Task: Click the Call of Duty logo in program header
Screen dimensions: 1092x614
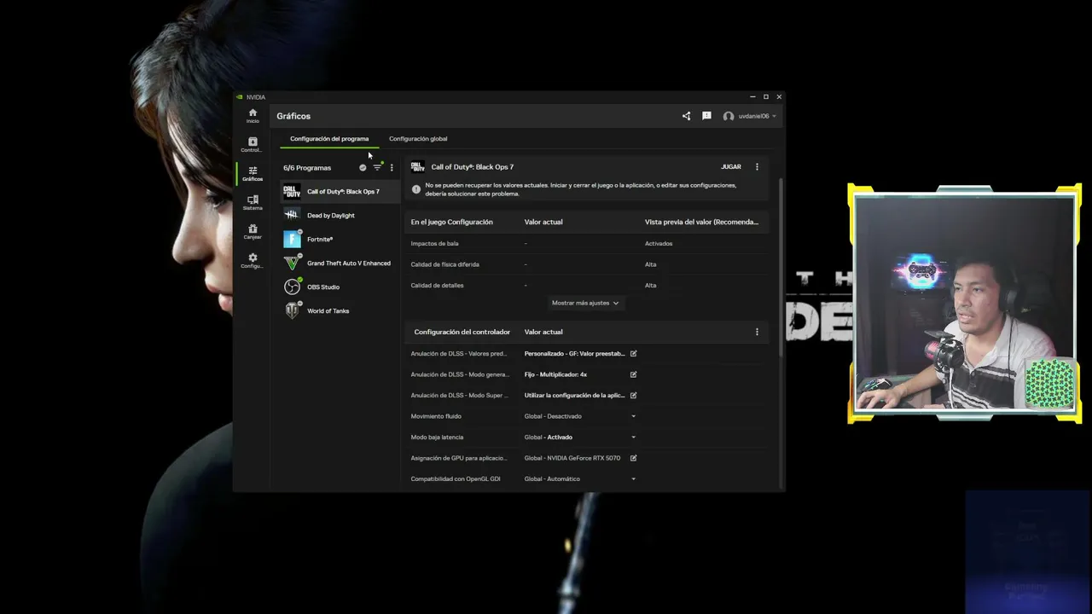Action: pyautogui.click(x=417, y=167)
